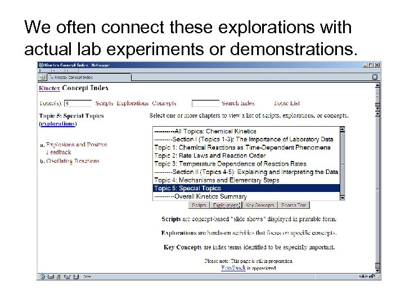Click the Scripts link in the top bar
The height and width of the screenshot is (304, 405).
coord(105,103)
